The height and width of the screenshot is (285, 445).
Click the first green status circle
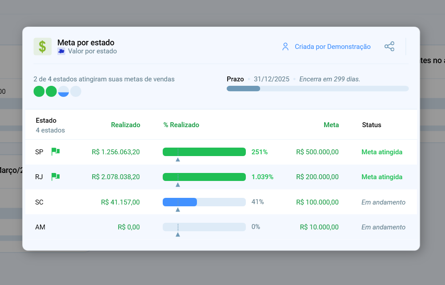point(39,92)
